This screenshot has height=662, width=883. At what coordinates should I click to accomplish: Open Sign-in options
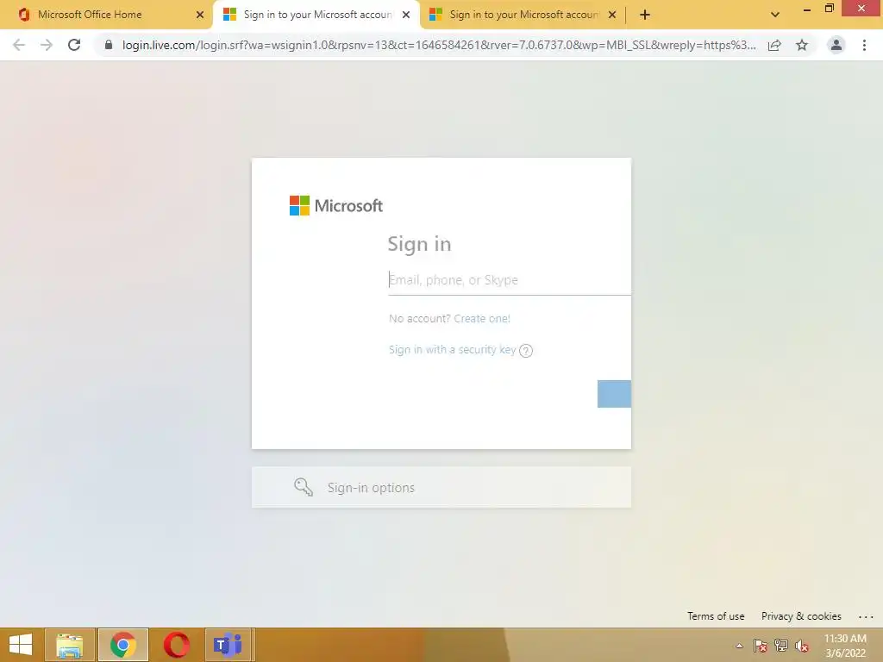pyautogui.click(x=441, y=488)
